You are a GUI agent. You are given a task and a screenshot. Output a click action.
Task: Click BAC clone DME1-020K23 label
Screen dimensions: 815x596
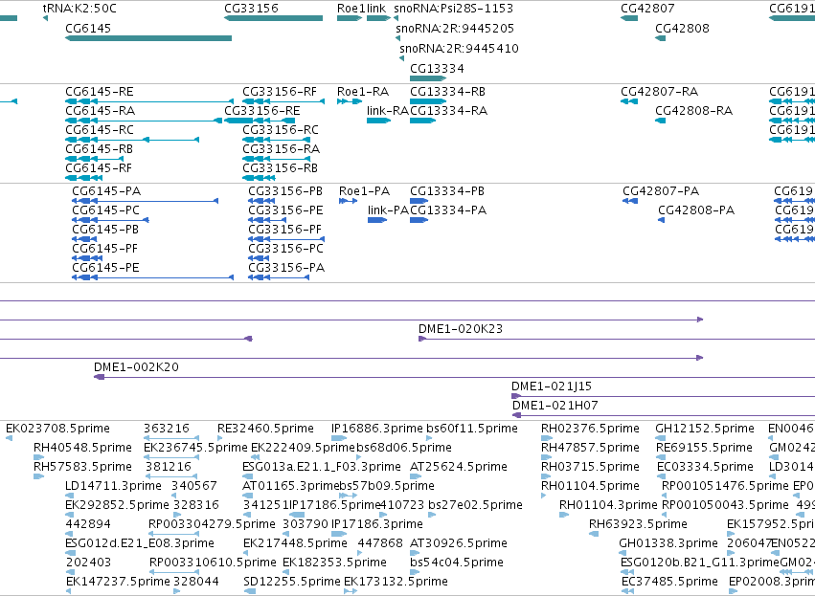point(461,329)
